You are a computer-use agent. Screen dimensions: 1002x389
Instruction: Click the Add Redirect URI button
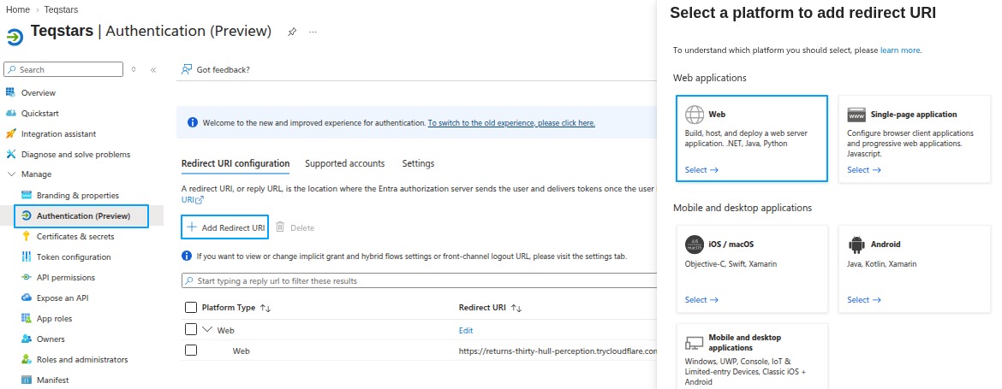pyautogui.click(x=225, y=227)
